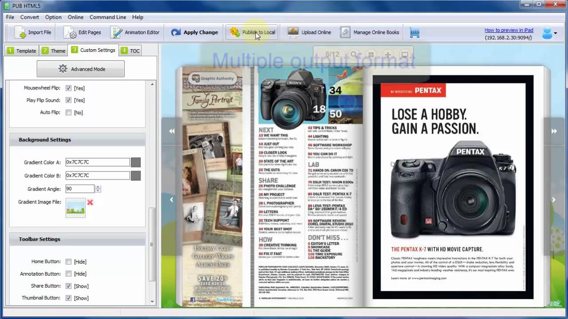Open the Help menu
This screenshot has width=568, height=319.
138,17
